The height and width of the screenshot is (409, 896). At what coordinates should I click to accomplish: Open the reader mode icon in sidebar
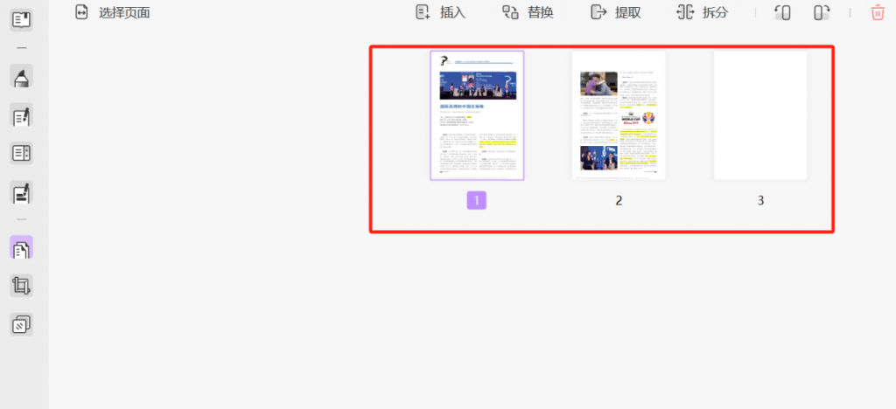(21, 19)
